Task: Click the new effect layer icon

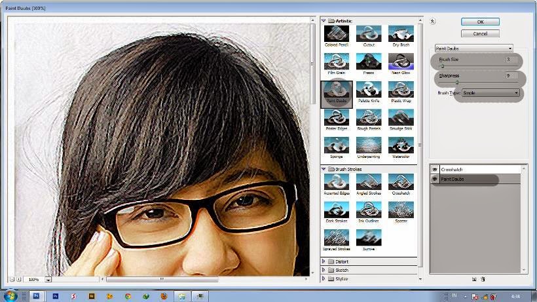Action: tap(474, 280)
